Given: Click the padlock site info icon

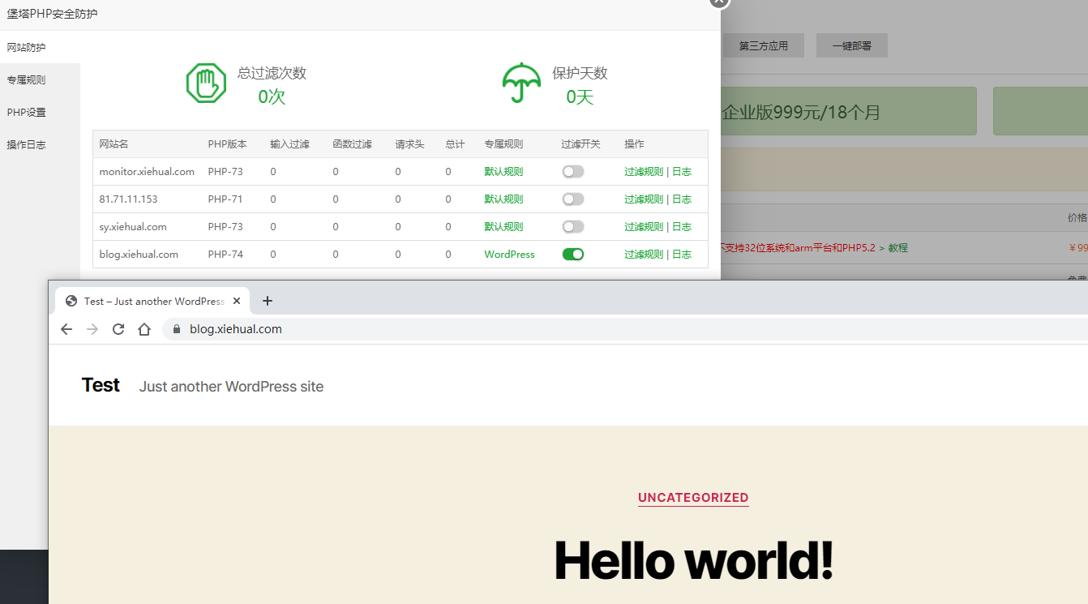Looking at the screenshot, I should click(x=176, y=329).
